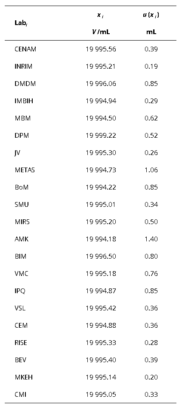Select the VMC lab name
This screenshot has height=408, width=182.
tap(22, 274)
